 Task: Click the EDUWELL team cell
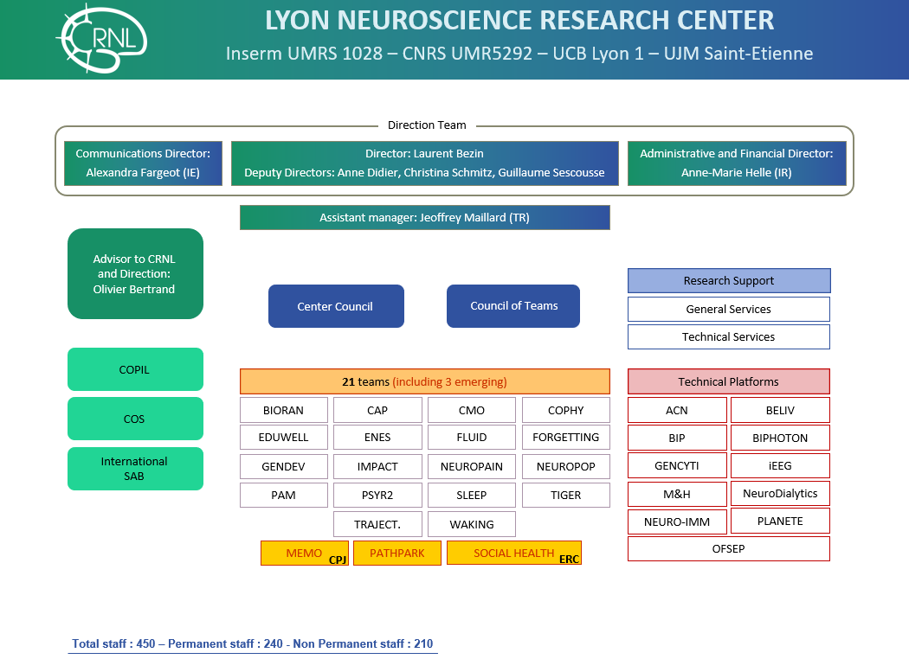tap(283, 438)
